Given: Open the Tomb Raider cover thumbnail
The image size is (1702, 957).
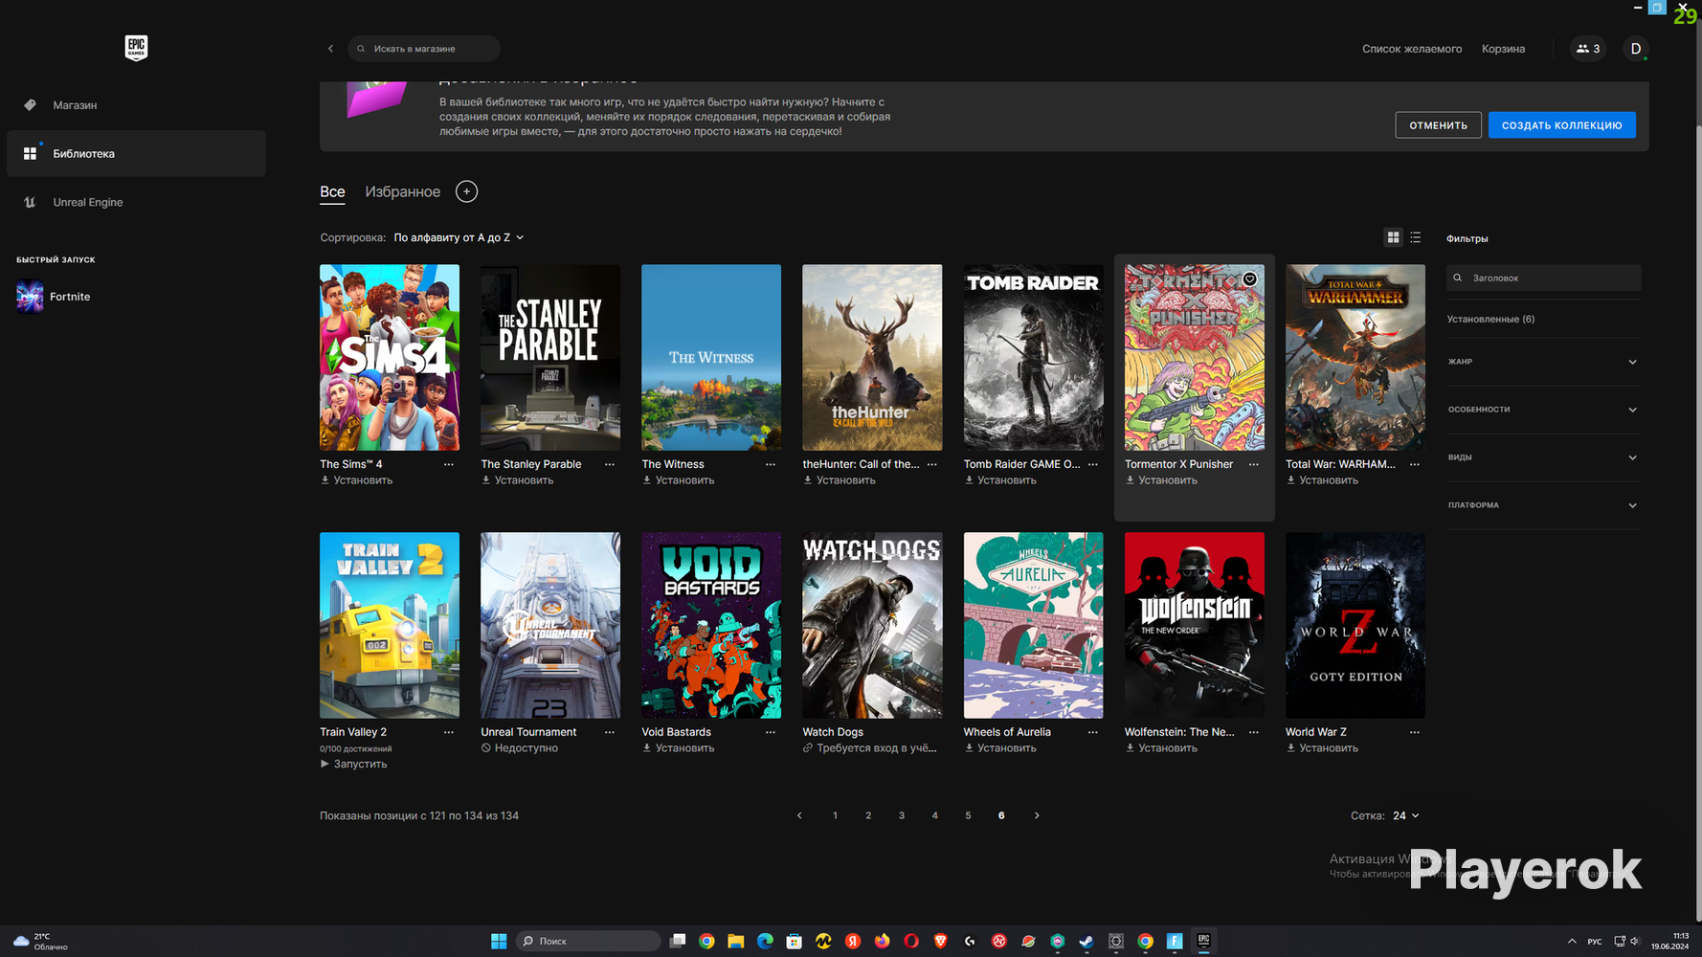Looking at the screenshot, I should pyautogui.click(x=1033, y=357).
